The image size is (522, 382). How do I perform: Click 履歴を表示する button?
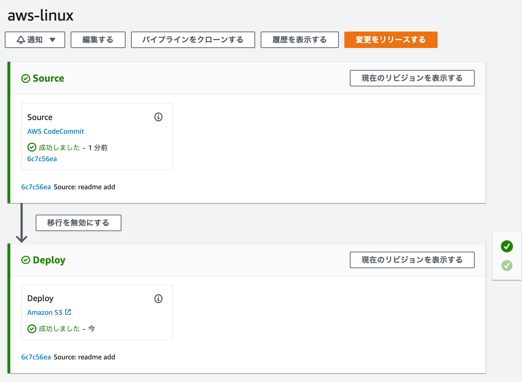pyautogui.click(x=300, y=40)
